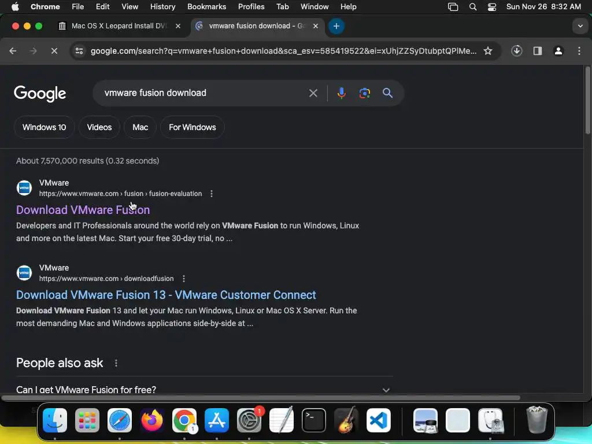Open the Help menu

348,6
